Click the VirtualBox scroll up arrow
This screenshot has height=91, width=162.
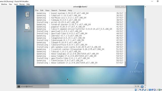tap(145, 7)
